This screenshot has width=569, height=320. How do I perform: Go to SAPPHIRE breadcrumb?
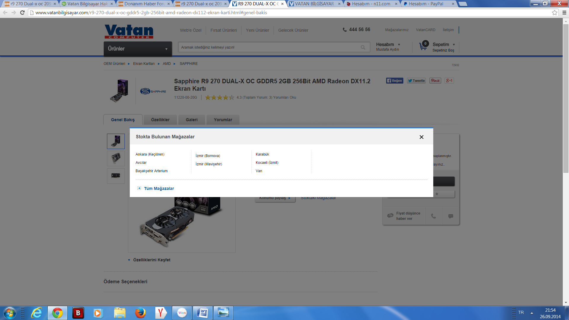(x=188, y=64)
